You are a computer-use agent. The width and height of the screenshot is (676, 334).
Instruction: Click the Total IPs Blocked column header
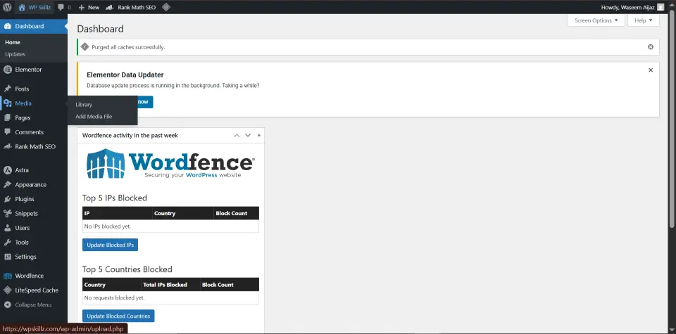pyautogui.click(x=170, y=285)
